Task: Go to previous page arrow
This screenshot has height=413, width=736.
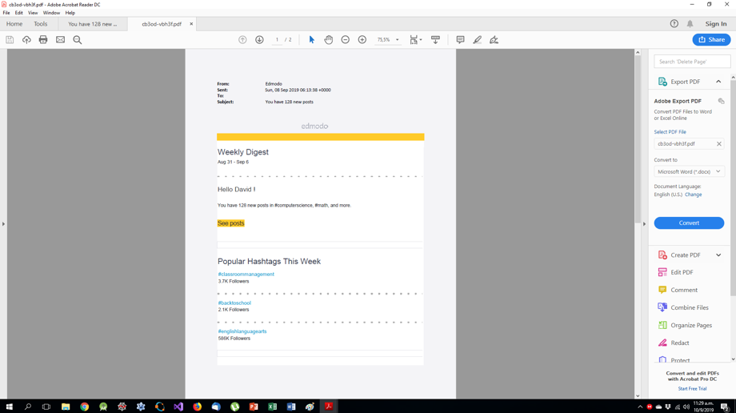Action: tap(242, 40)
